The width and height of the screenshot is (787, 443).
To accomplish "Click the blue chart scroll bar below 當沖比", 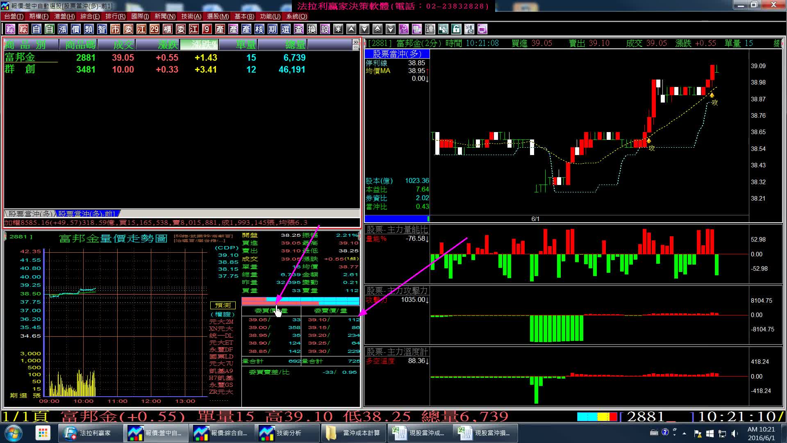I will tap(397, 219).
